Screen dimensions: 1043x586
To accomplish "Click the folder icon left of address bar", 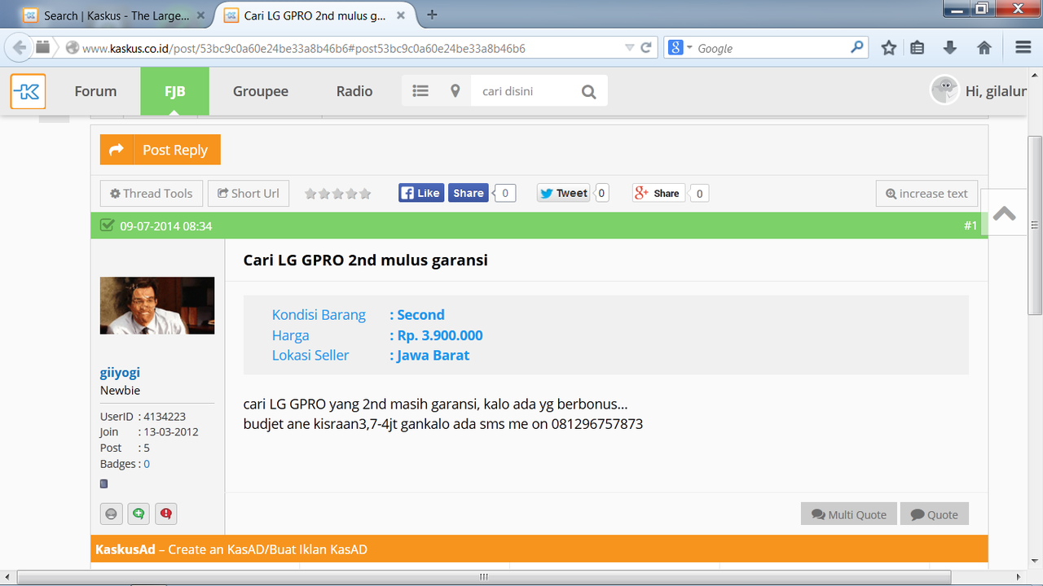I will (43, 48).
